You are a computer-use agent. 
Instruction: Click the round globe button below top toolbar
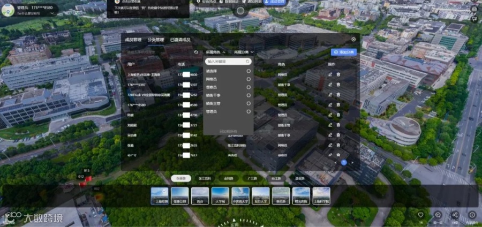(x=240, y=11)
